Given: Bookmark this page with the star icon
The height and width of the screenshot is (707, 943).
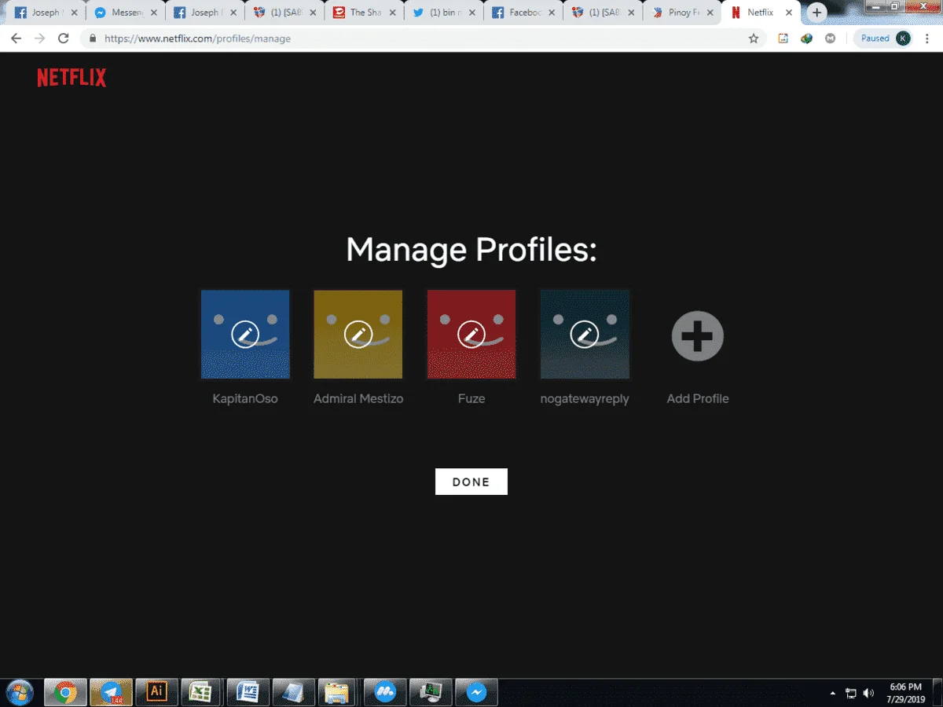Looking at the screenshot, I should (754, 38).
